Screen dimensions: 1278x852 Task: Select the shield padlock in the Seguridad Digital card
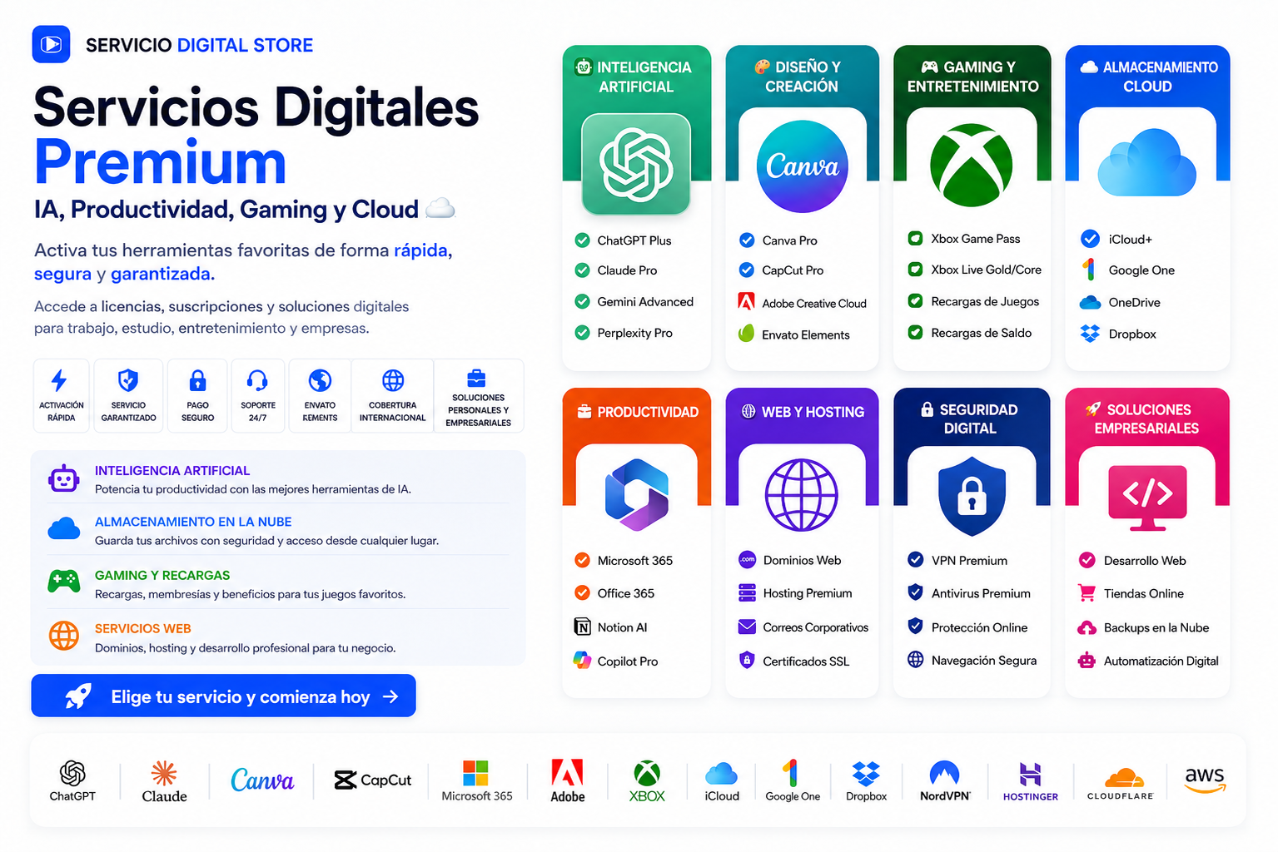pyautogui.click(x=972, y=496)
